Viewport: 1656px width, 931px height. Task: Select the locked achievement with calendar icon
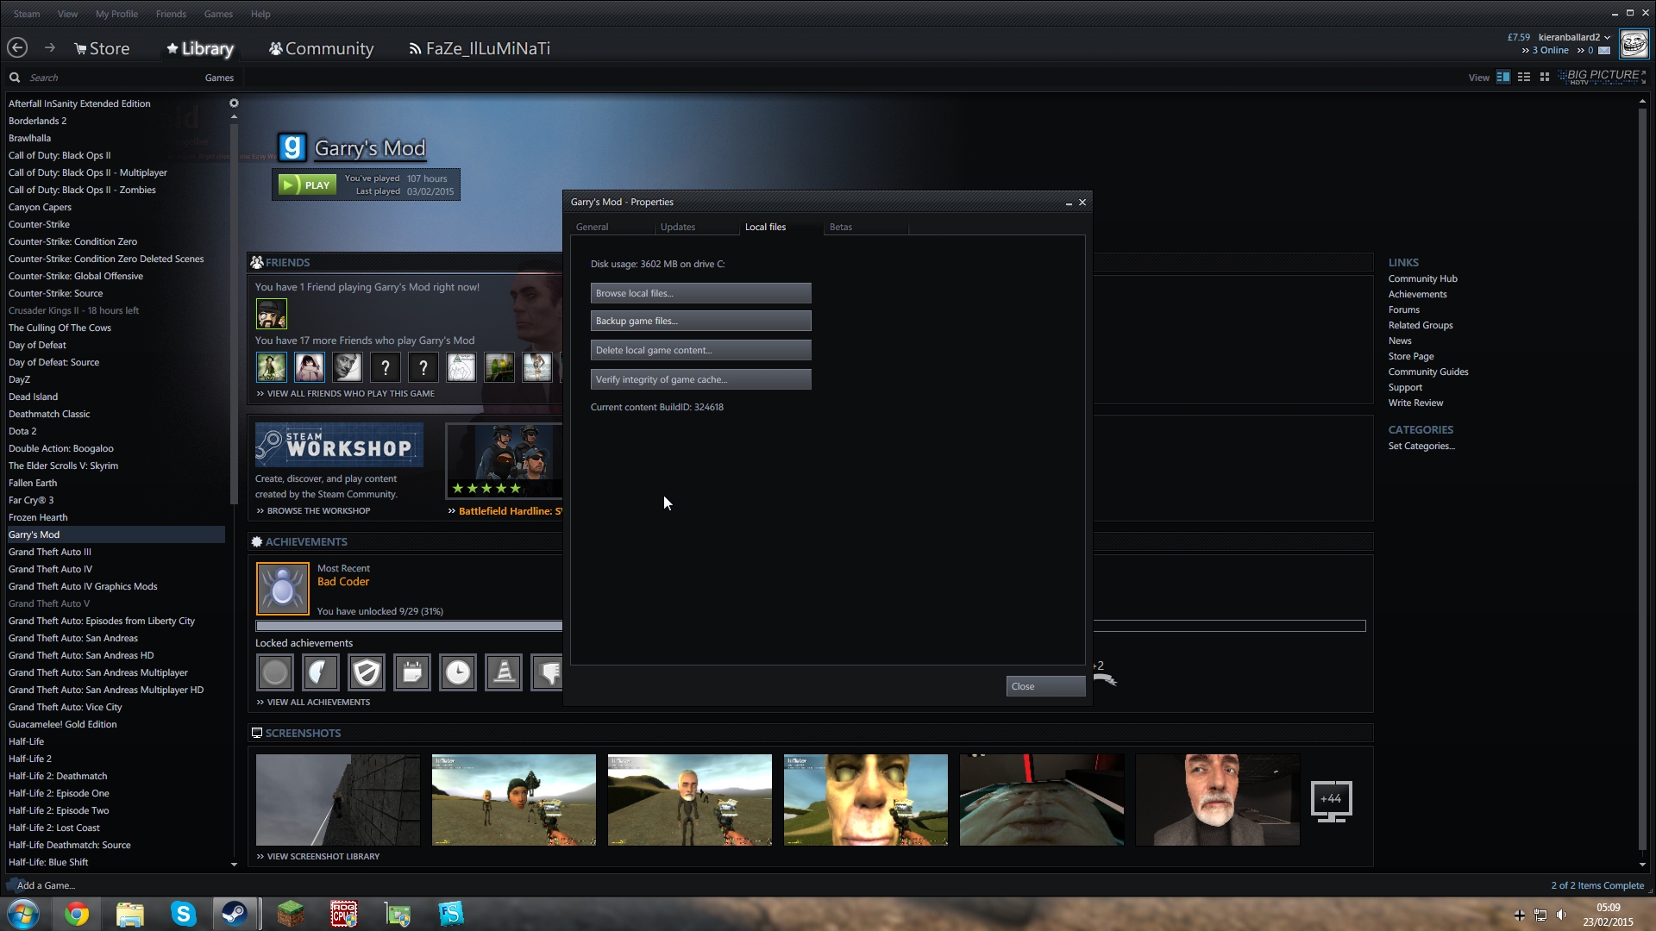[x=412, y=672]
